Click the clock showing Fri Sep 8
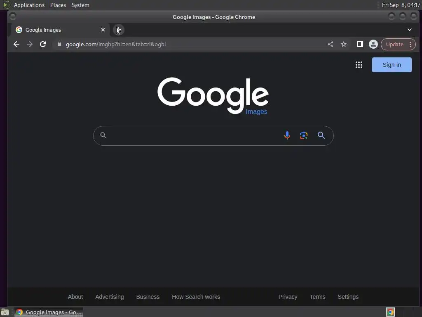 401,5
